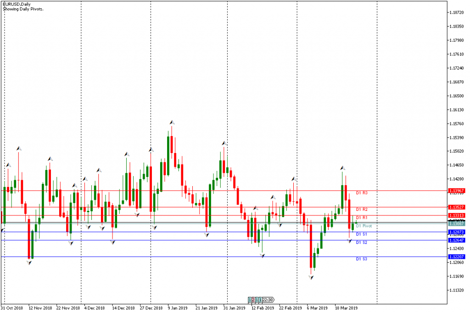Click the fractal arrow above the January 2019 high

(x=172, y=122)
